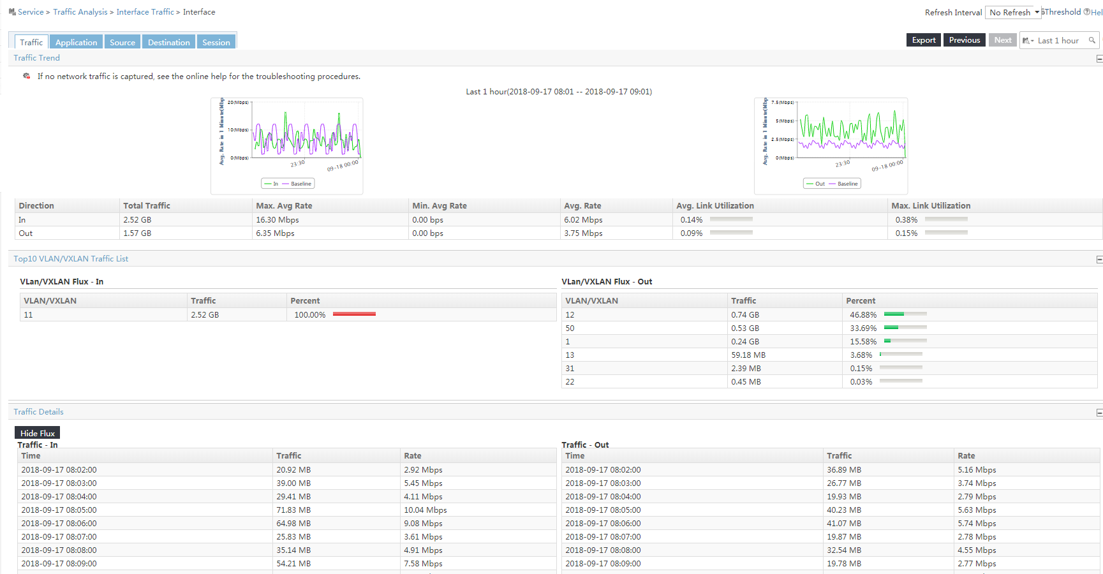Viewport: 1103px width, 574px height.
Task: Click the Traffic-Out 08:06:00 row's 41.07 MB
Action: (844, 523)
